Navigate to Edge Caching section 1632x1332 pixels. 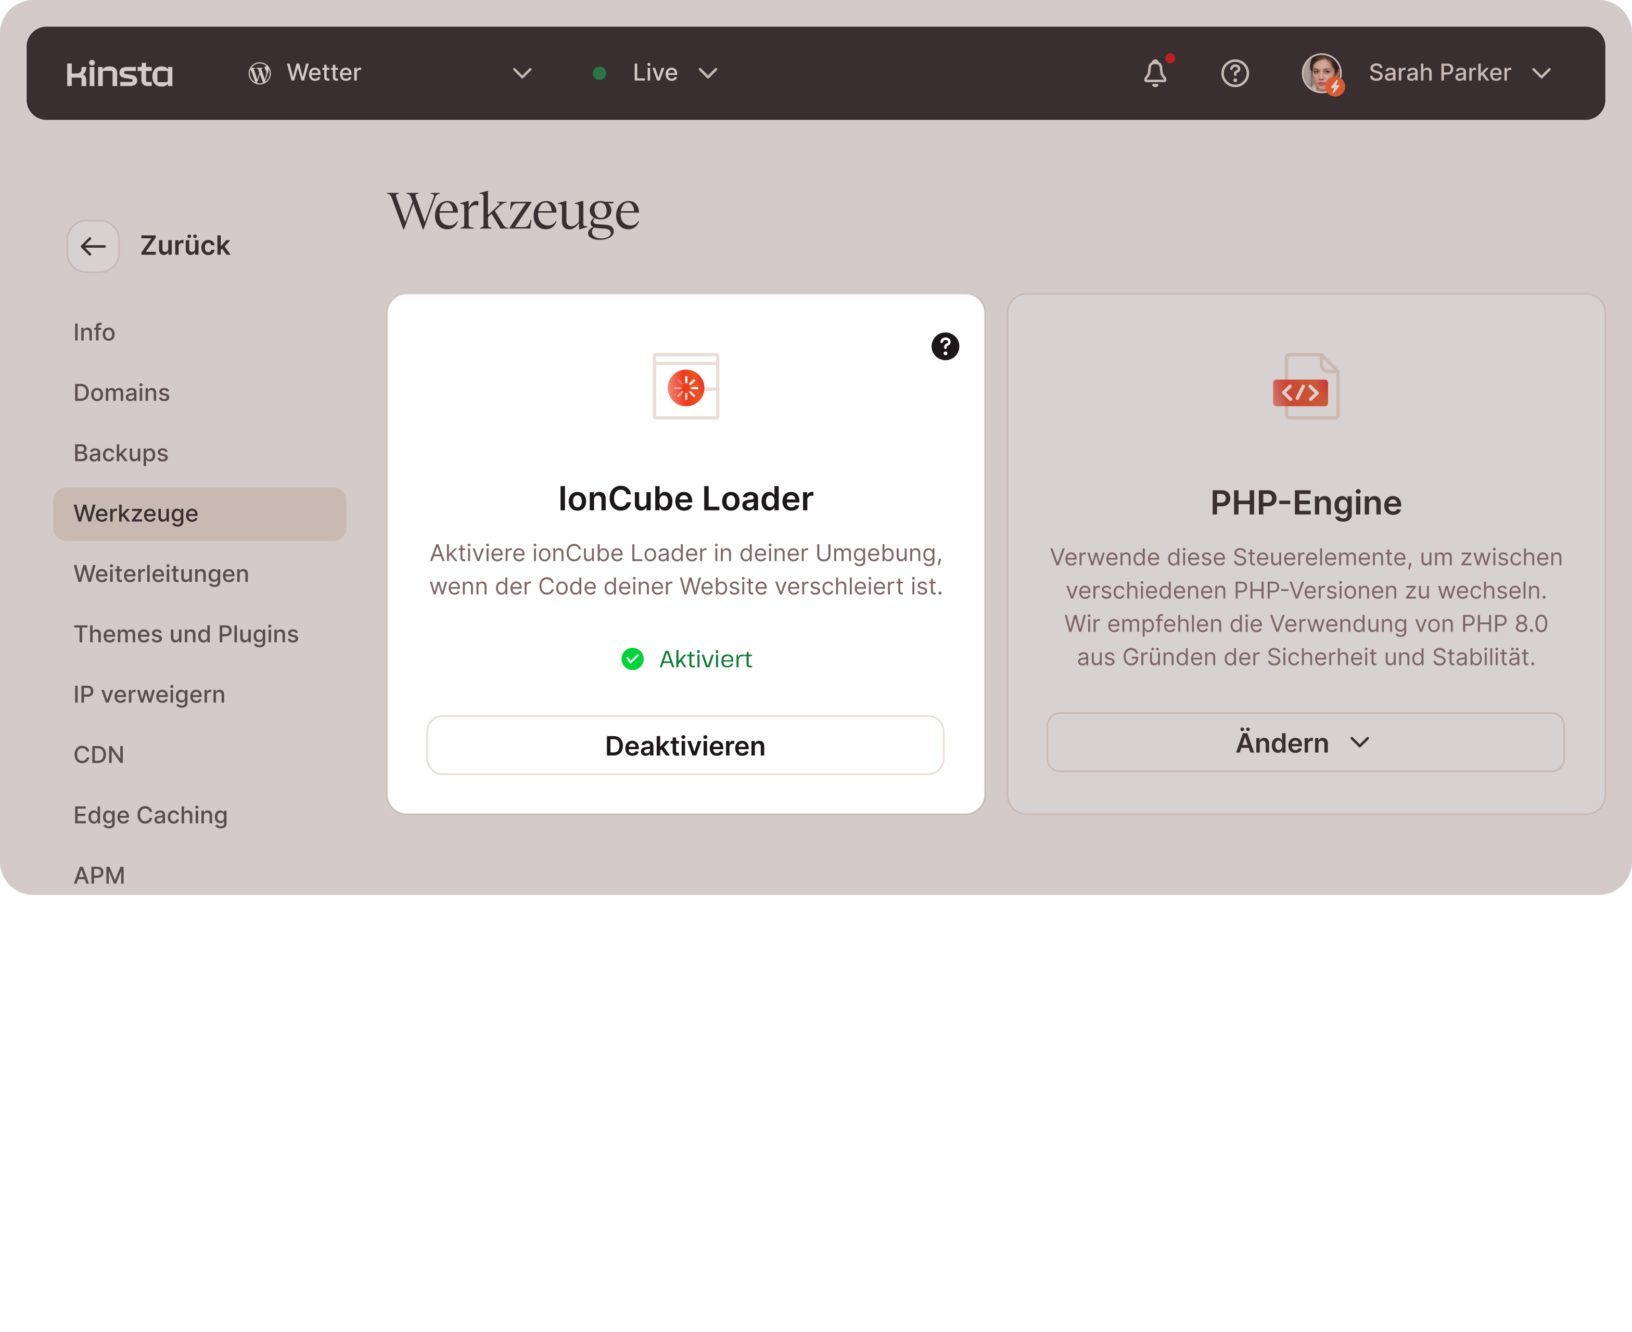coord(150,815)
